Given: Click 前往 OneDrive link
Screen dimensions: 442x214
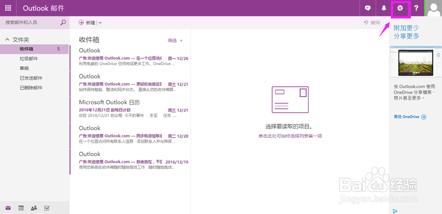Looking at the screenshot, I should [x=407, y=117].
